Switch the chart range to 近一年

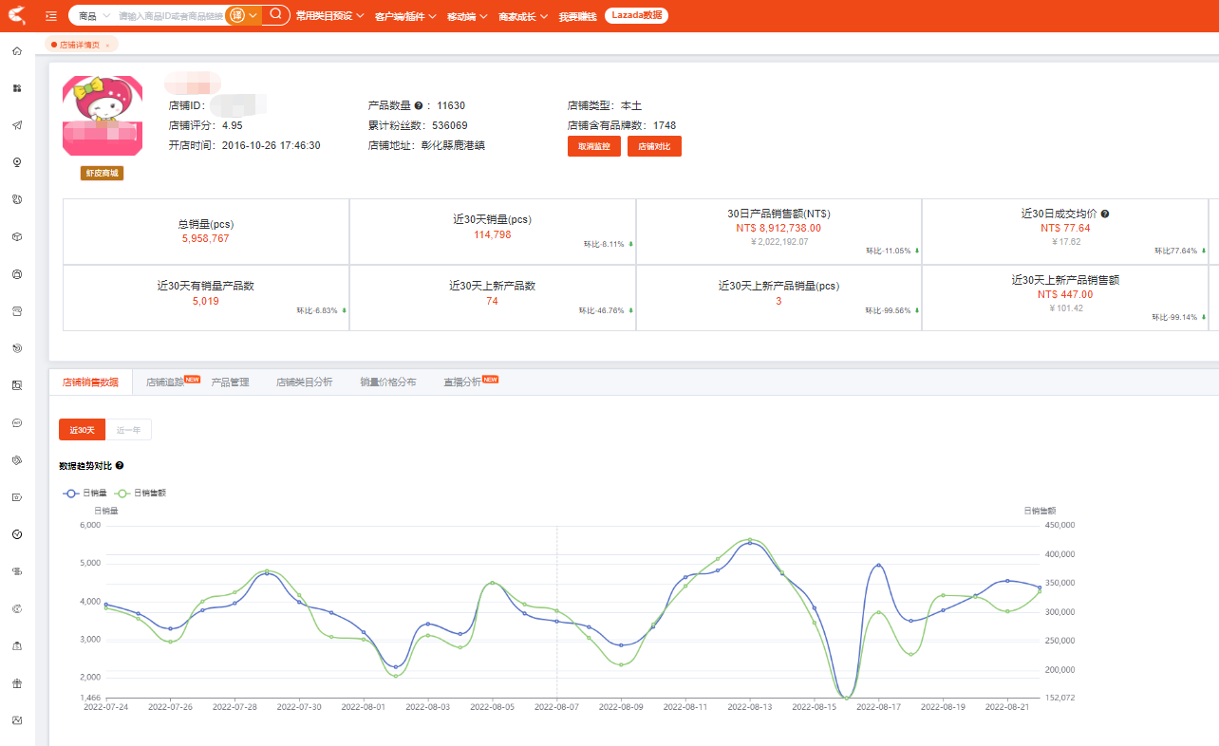[x=127, y=429]
